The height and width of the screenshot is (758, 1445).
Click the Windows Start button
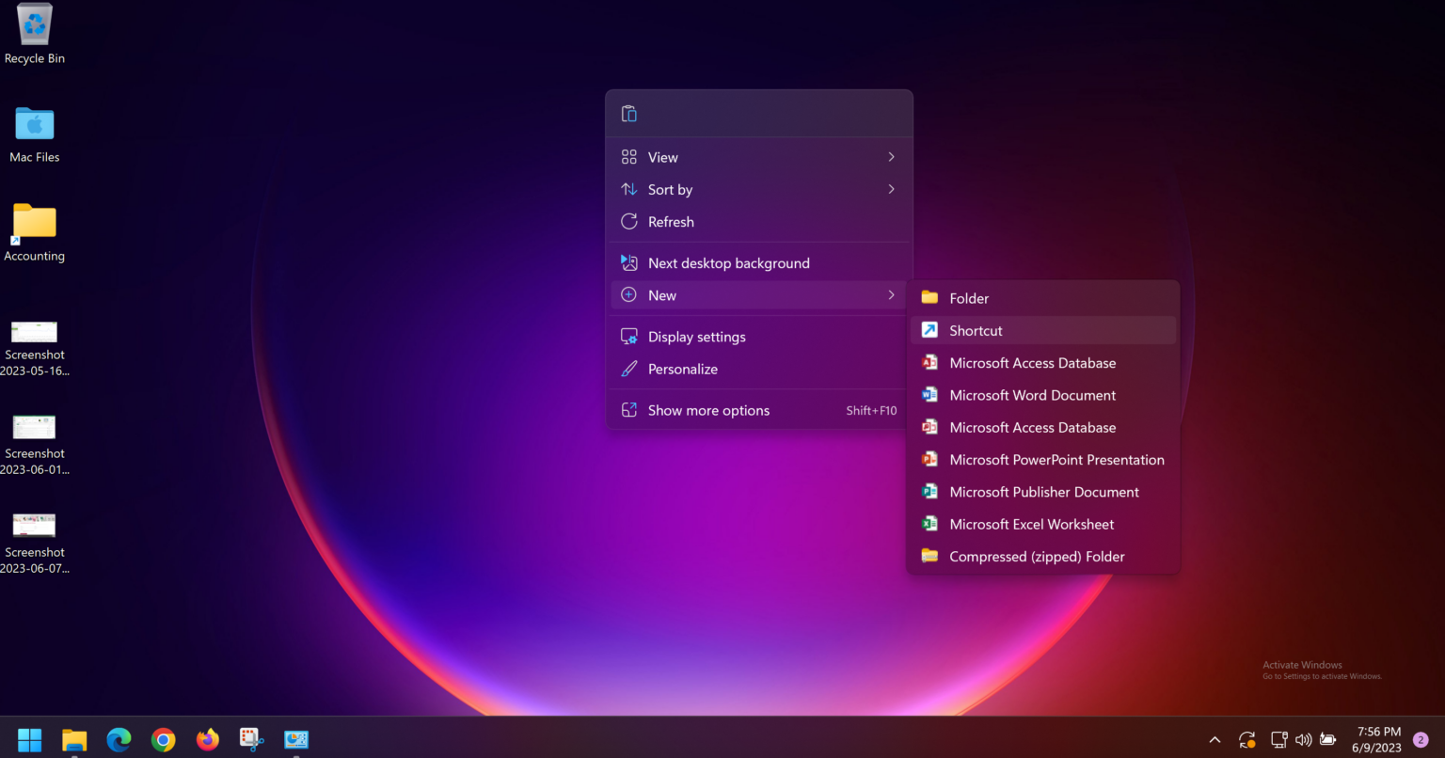click(29, 739)
